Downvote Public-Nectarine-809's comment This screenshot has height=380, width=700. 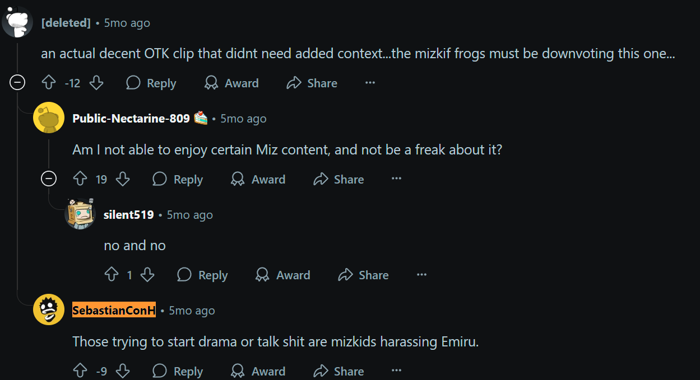122,180
